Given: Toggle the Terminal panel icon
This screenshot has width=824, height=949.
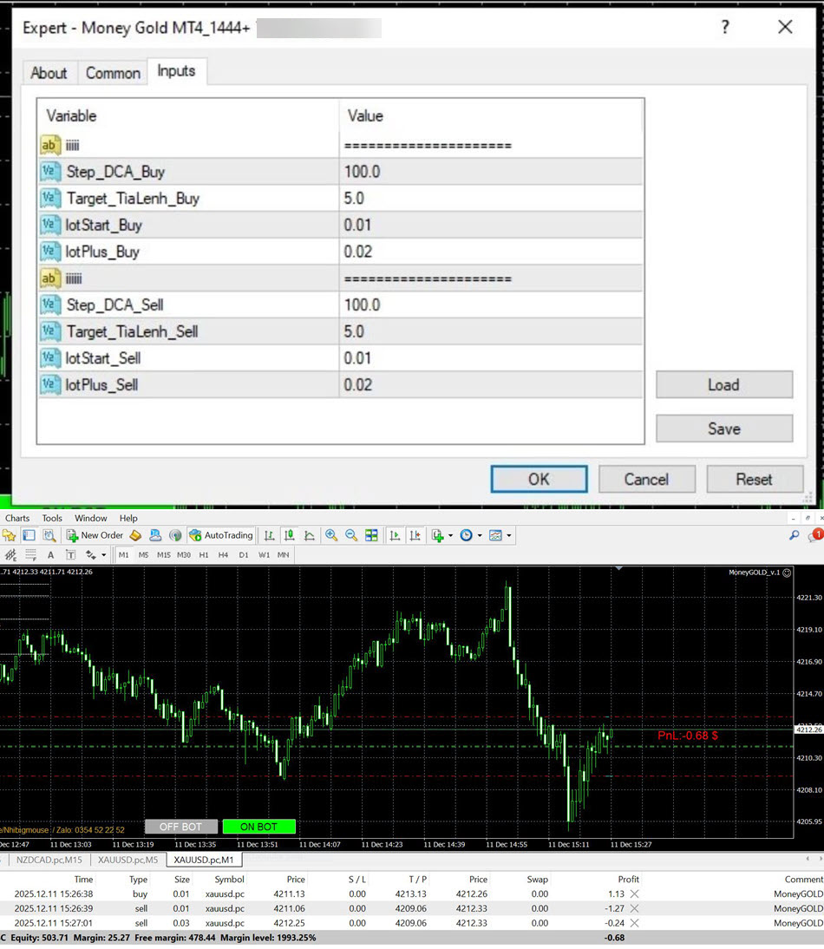Looking at the screenshot, I should pyautogui.click(x=29, y=535).
